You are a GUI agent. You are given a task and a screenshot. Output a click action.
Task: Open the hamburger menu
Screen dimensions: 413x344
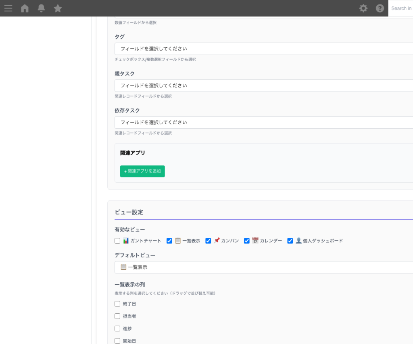8,8
